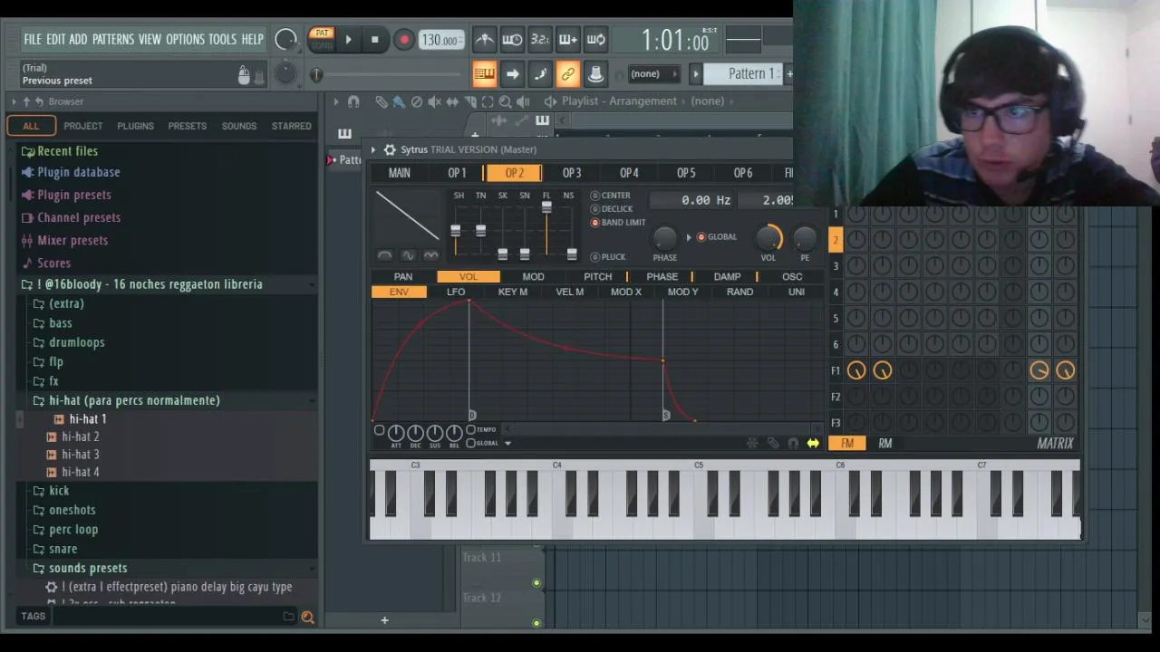Expand the Mixer presets folder

tap(72, 240)
